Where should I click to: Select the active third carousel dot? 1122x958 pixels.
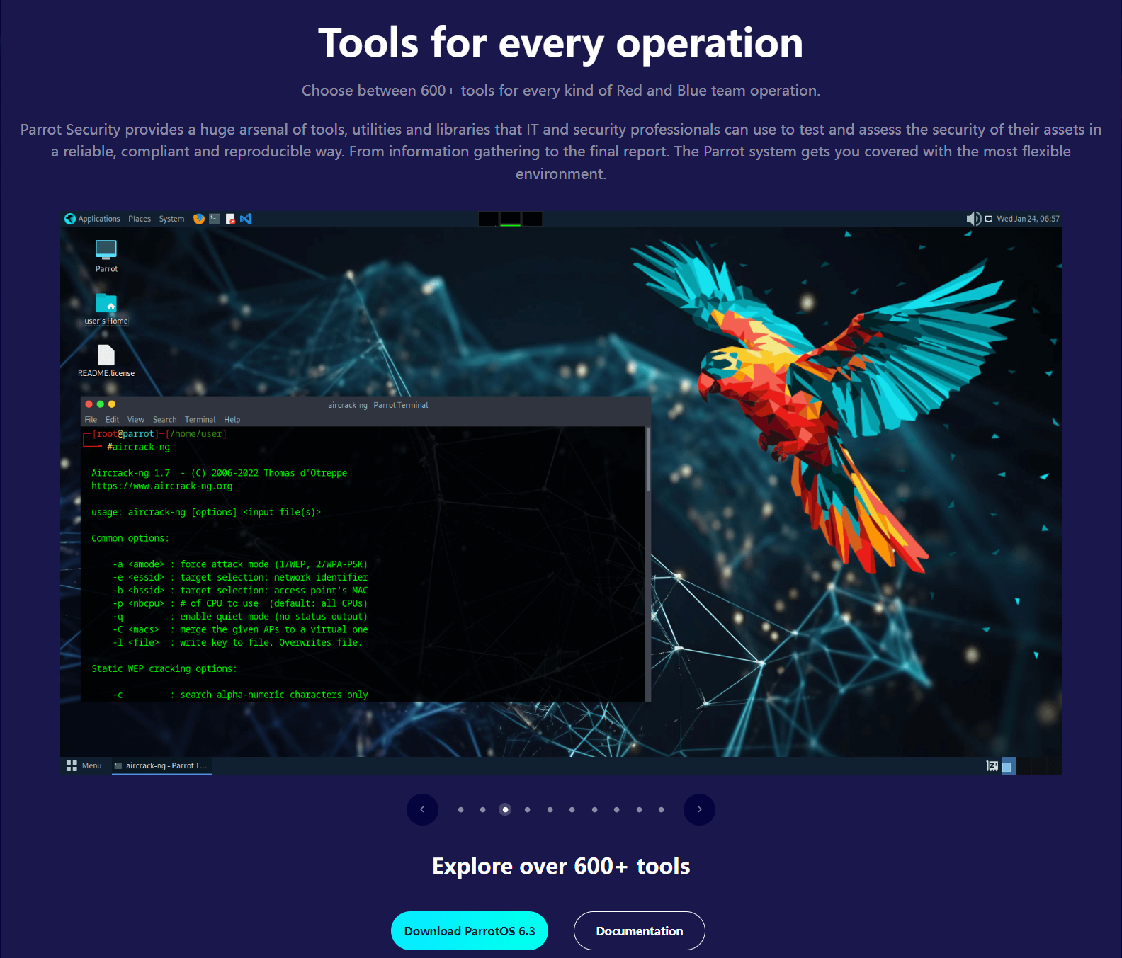tap(505, 809)
